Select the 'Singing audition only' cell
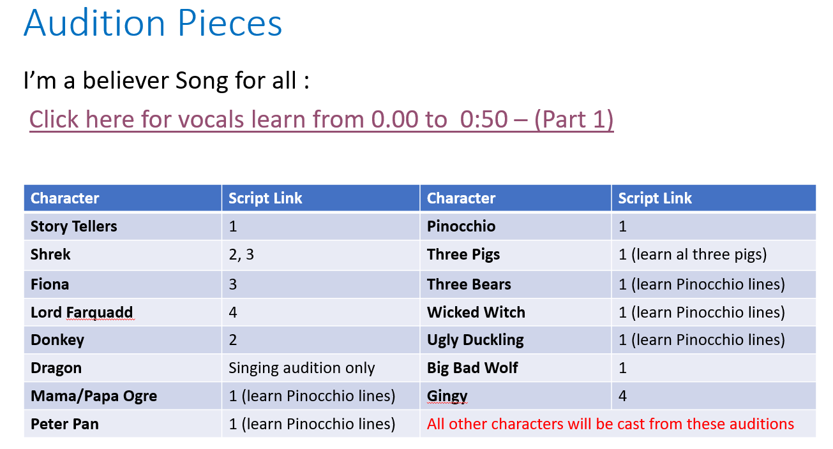 tap(320, 368)
